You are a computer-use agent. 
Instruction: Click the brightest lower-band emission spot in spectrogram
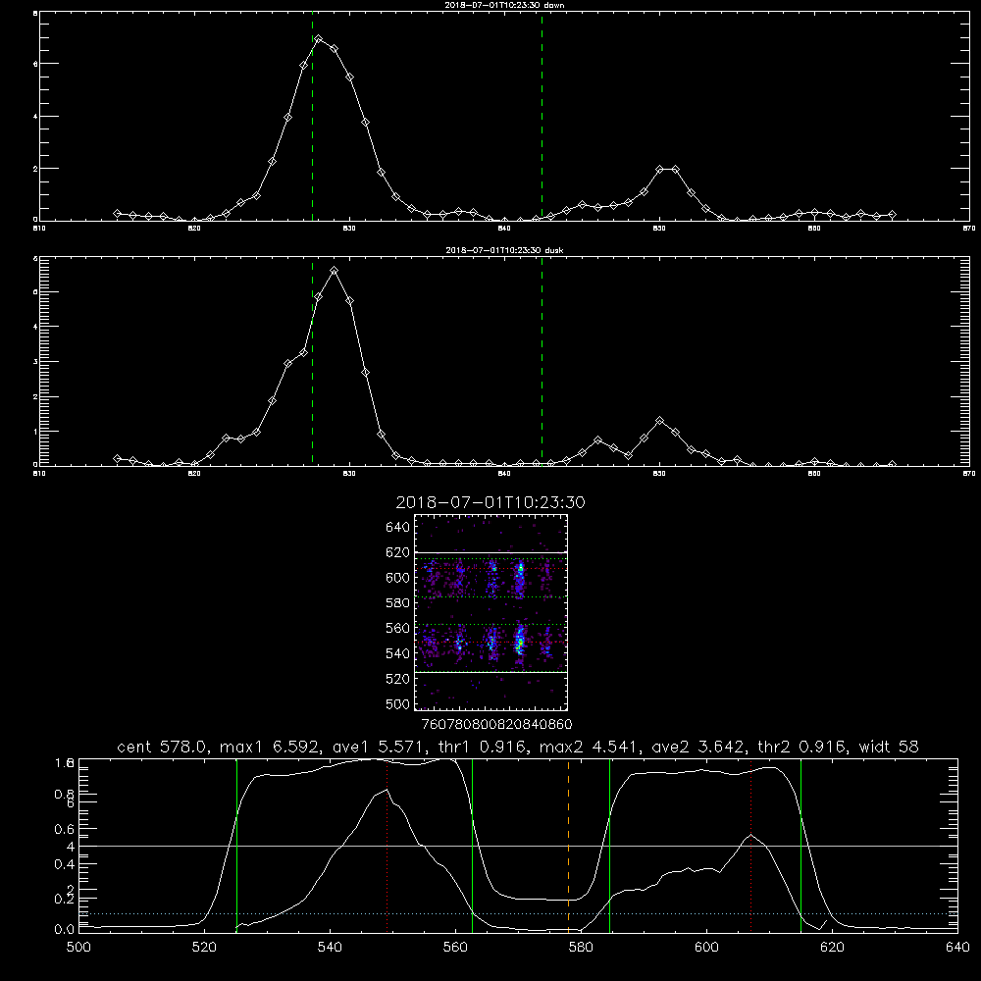click(x=519, y=640)
